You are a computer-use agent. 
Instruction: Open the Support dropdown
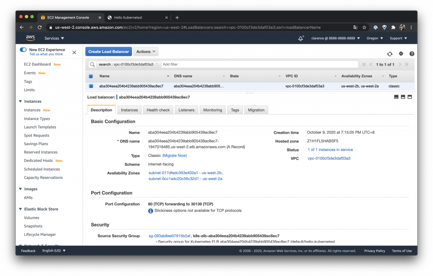398,38
